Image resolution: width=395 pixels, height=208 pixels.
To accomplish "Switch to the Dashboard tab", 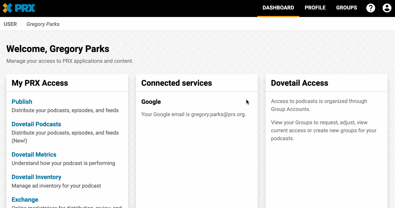I will [x=278, y=8].
